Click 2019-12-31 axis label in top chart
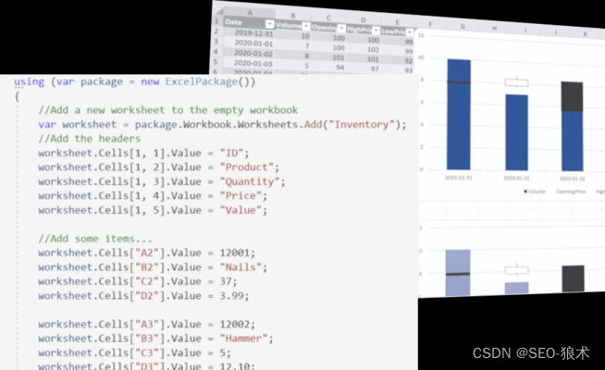Viewport: 605px width, 370px height. click(x=459, y=178)
